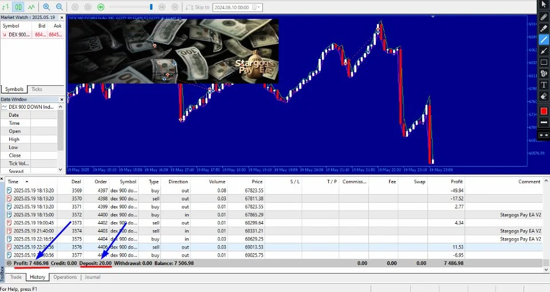This screenshot has width=550, height=292.
Task: Zoom out of the chart
Action: pyautogui.click(x=60, y=7)
